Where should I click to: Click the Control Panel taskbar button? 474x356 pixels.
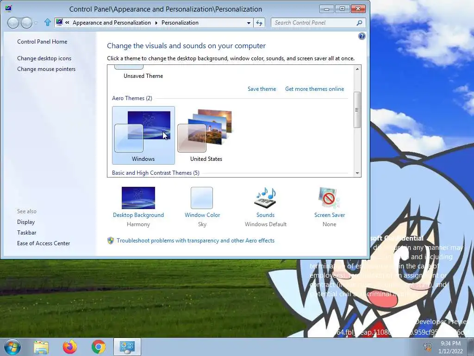[127, 347]
